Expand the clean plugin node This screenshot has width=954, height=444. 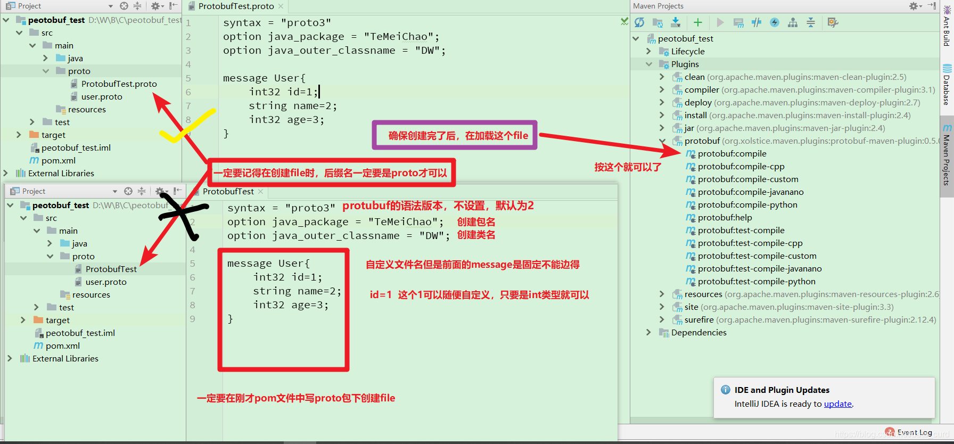click(662, 77)
